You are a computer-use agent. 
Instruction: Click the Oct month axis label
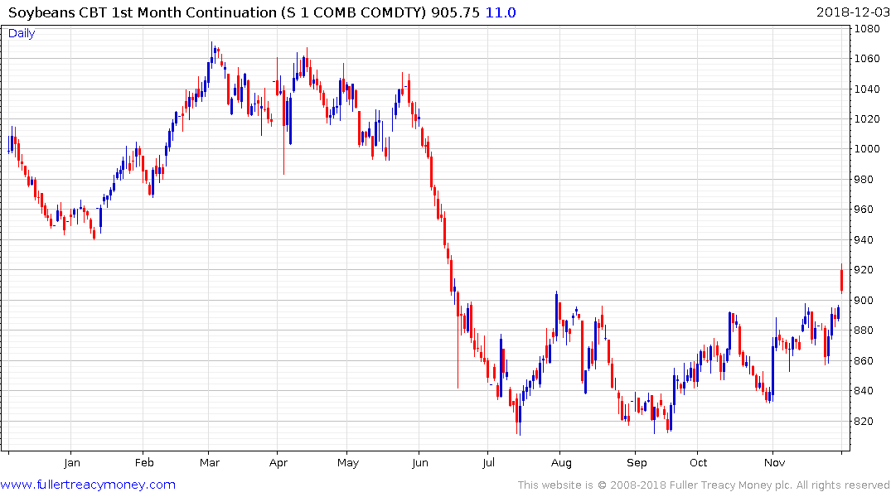coord(699,463)
